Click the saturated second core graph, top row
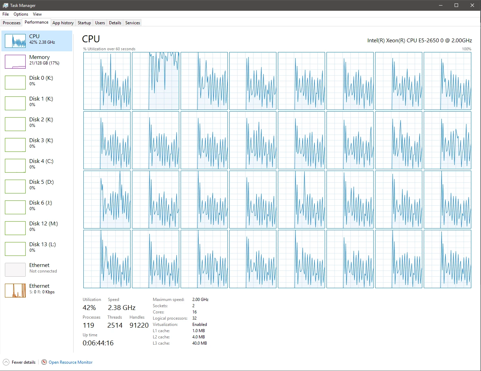Viewport: 481px width, 371px height. [x=156, y=81]
